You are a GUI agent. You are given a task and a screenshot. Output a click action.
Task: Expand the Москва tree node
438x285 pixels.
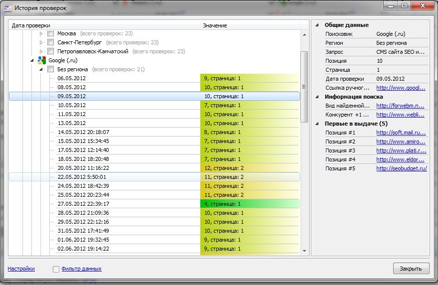point(41,33)
